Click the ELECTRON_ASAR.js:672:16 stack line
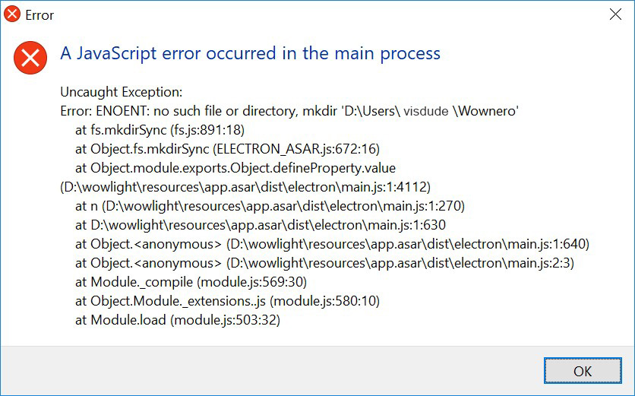Image resolution: width=635 pixels, height=396 pixels. [x=228, y=149]
